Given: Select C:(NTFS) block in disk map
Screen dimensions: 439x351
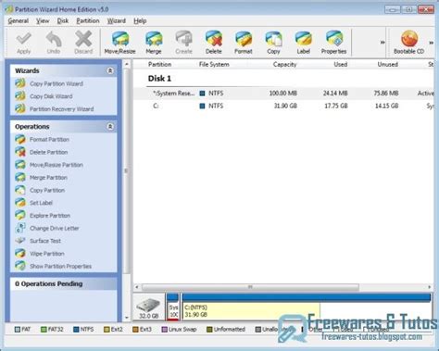Looking at the screenshot, I should (x=306, y=307).
